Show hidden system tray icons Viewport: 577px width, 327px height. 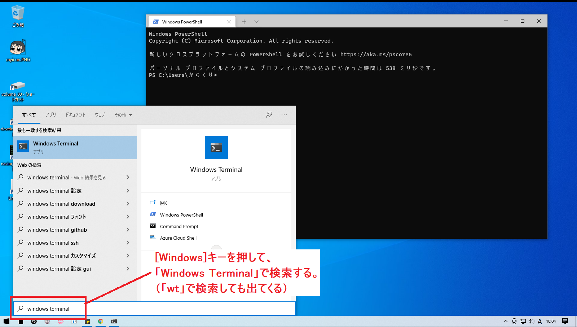click(x=506, y=321)
